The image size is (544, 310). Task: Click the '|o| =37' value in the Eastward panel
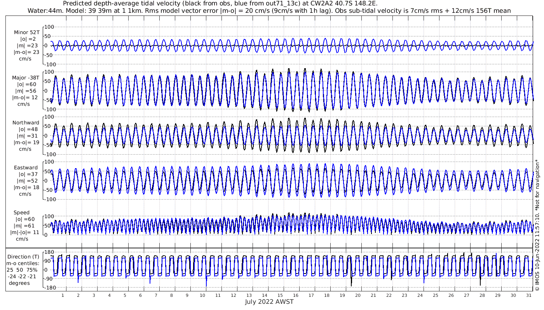28,174
